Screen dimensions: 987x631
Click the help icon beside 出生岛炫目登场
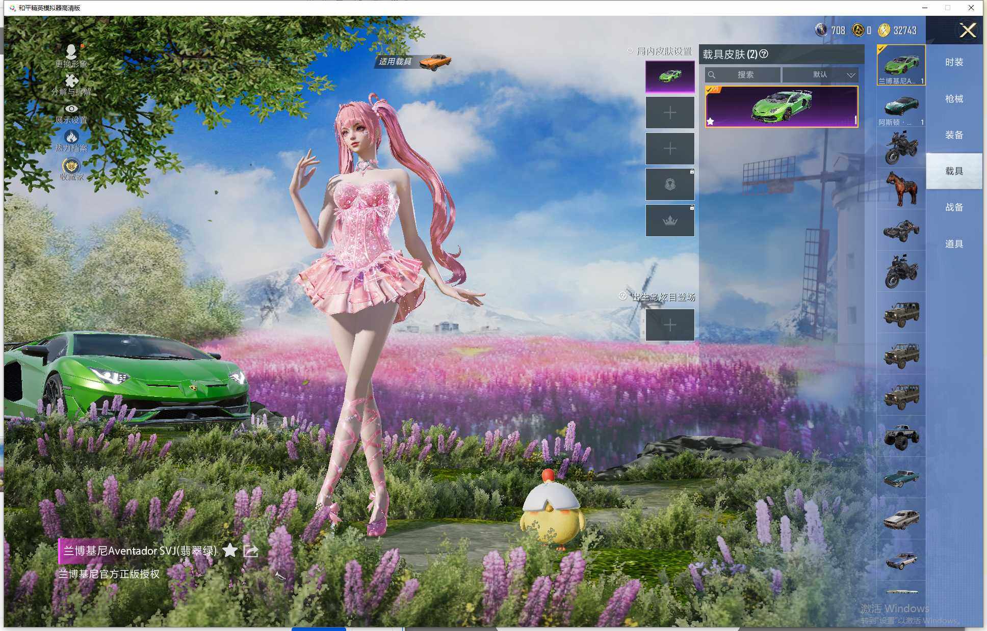622,296
